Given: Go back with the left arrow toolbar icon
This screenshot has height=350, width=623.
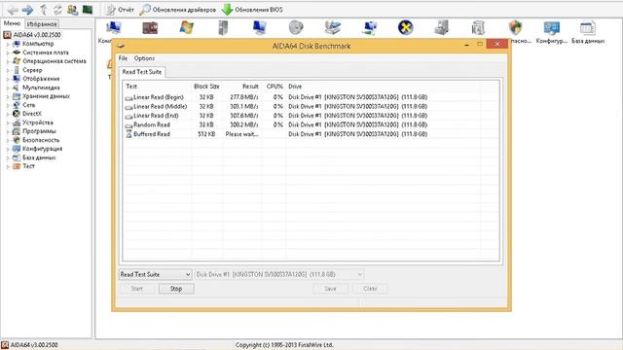Looking at the screenshot, I should [13, 10].
